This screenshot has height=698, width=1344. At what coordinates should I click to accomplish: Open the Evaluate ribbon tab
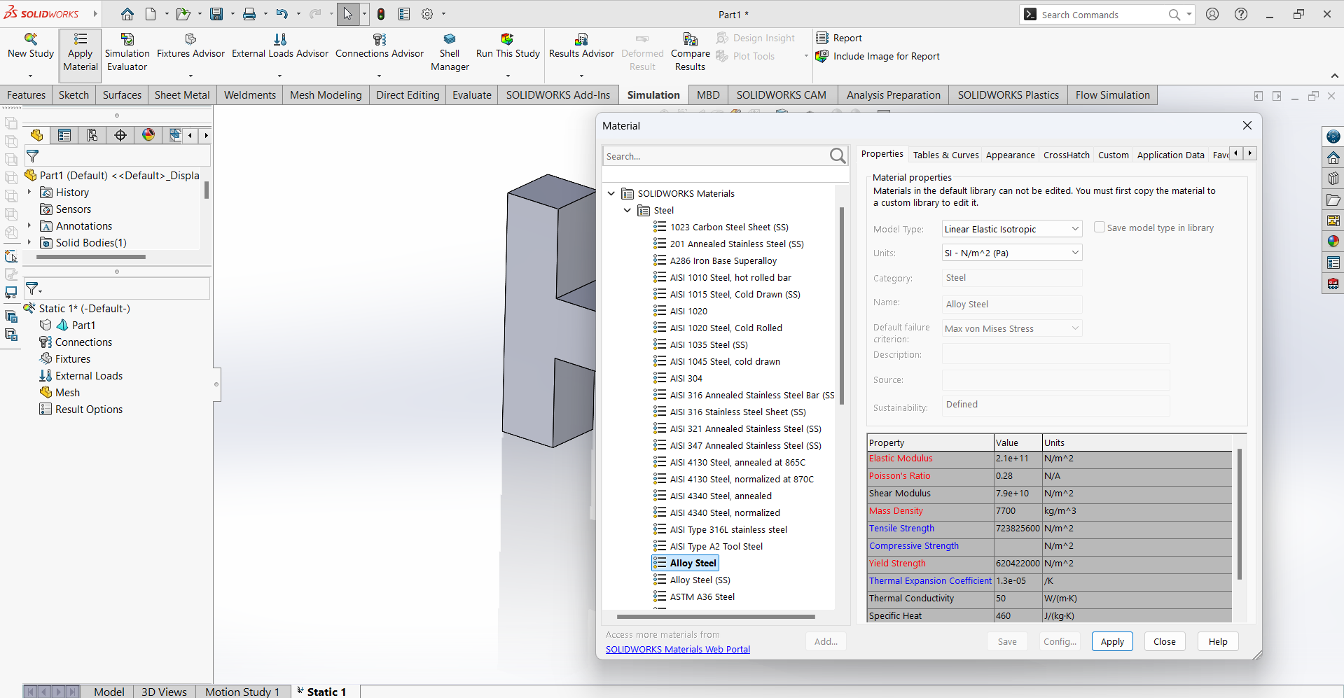point(471,95)
